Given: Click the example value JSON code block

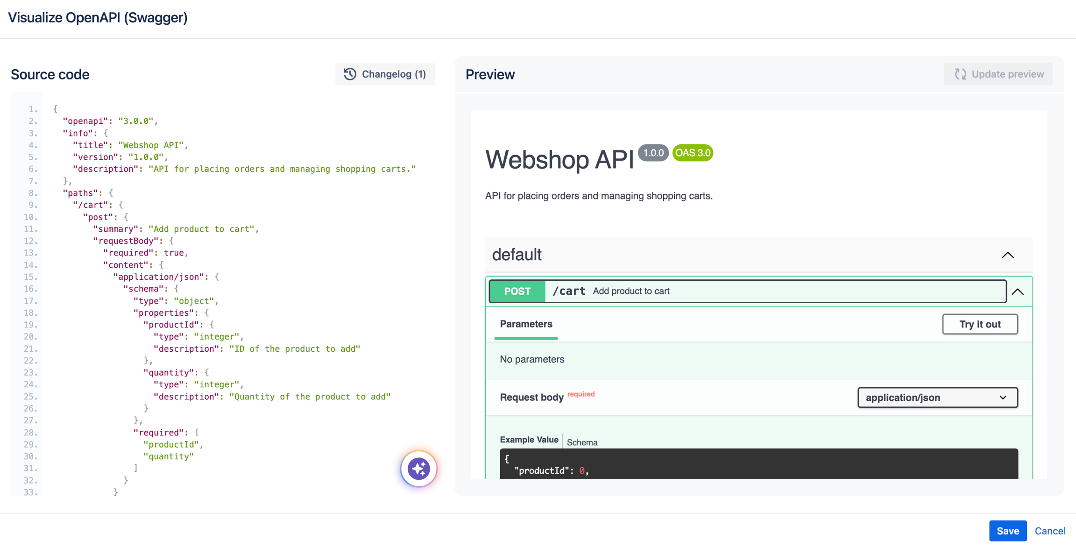Looking at the screenshot, I should point(758,464).
